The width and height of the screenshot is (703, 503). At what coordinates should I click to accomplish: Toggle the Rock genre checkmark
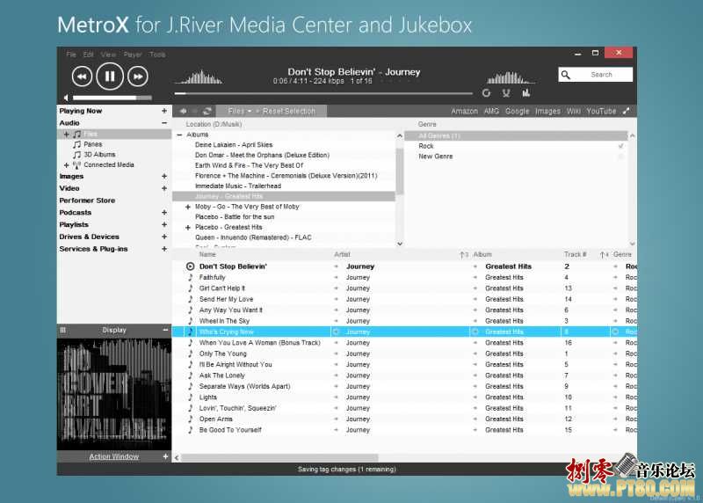621,146
